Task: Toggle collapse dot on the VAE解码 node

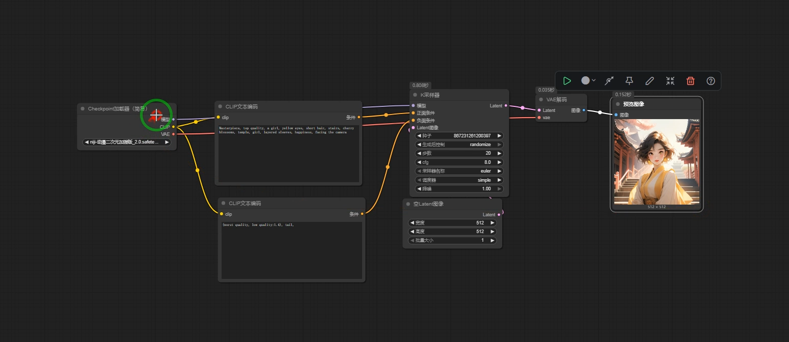Action: coord(541,100)
